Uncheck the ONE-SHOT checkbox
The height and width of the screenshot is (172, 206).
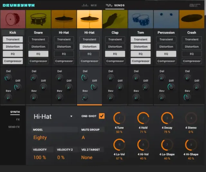pyautogui.click(x=102, y=116)
